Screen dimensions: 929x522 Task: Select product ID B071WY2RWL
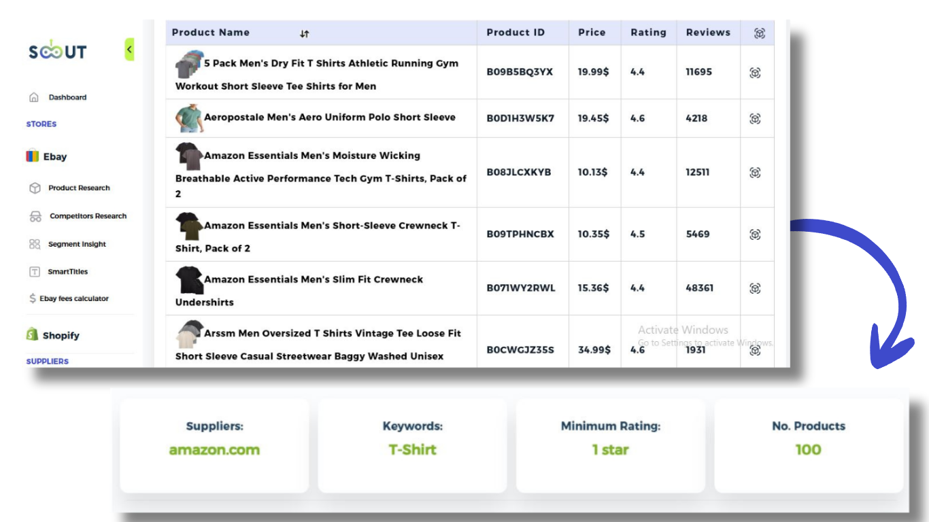pyautogui.click(x=521, y=288)
